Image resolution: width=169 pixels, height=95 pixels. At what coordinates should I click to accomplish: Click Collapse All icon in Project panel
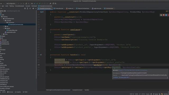[30, 8]
